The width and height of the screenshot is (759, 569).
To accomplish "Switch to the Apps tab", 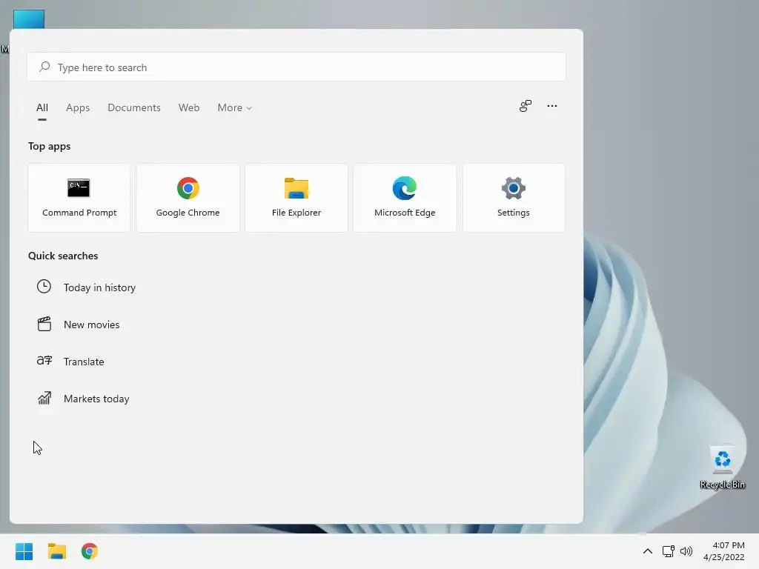I will [x=78, y=108].
